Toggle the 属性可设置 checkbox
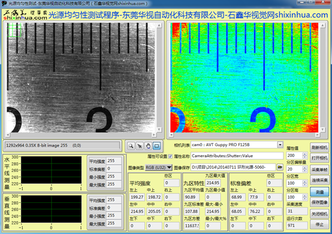 [x=170, y=156]
